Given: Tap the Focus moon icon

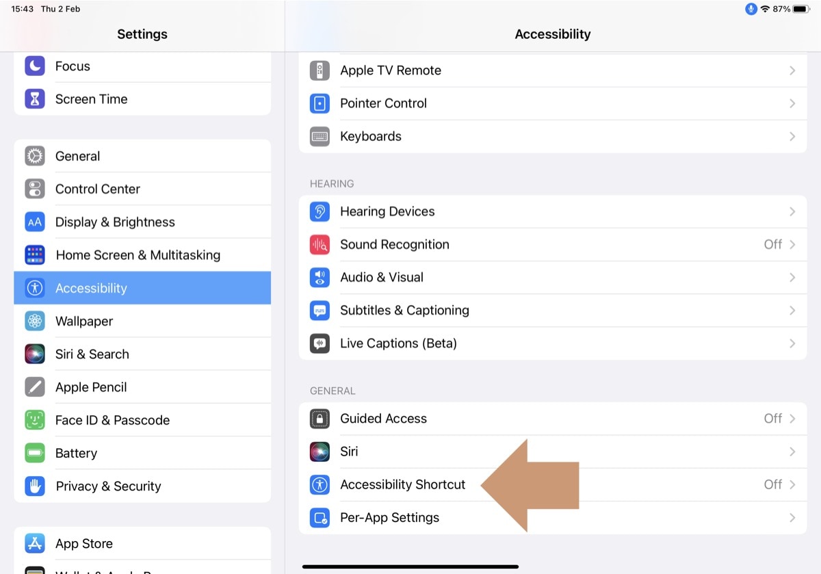Looking at the screenshot, I should pyautogui.click(x=35, y=66).
